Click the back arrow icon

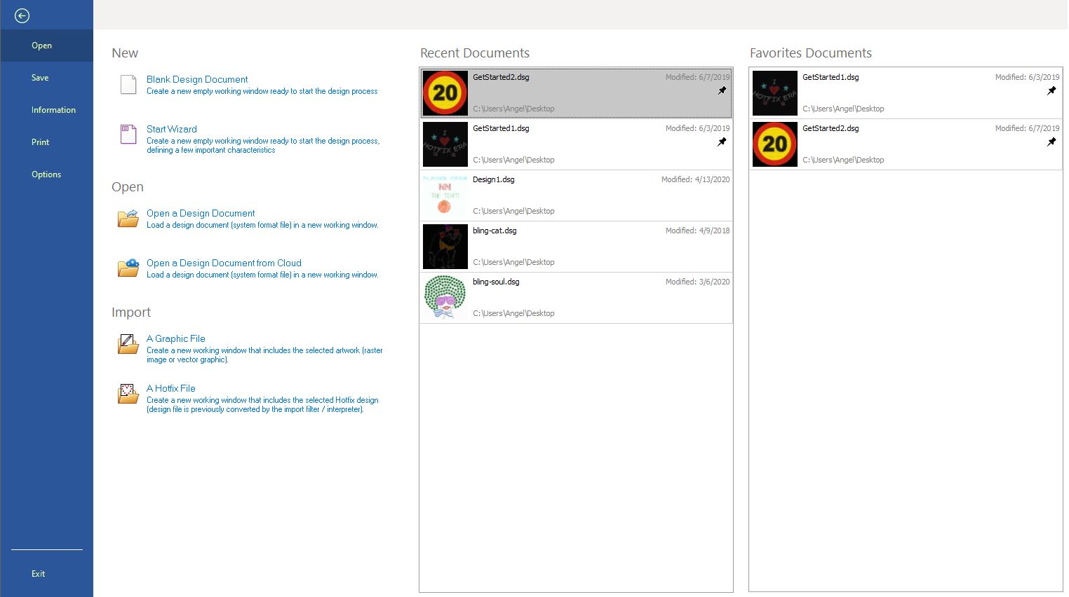pos(22,15)
